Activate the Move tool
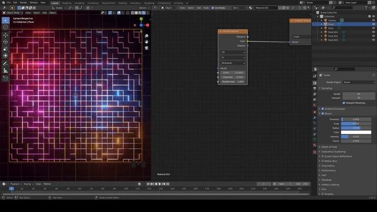 click(x=5, y=35)
